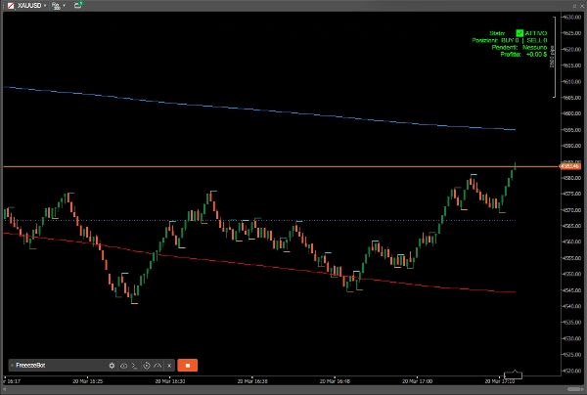Screen dimensions: 587x395
Task: Click the FreezeBot gauge icon
Action: [x=158, y=366]
